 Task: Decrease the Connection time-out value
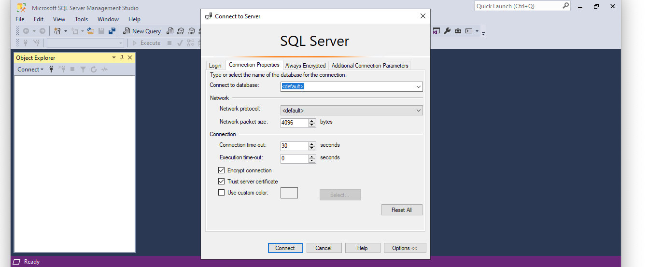click(x=312, y=148)
